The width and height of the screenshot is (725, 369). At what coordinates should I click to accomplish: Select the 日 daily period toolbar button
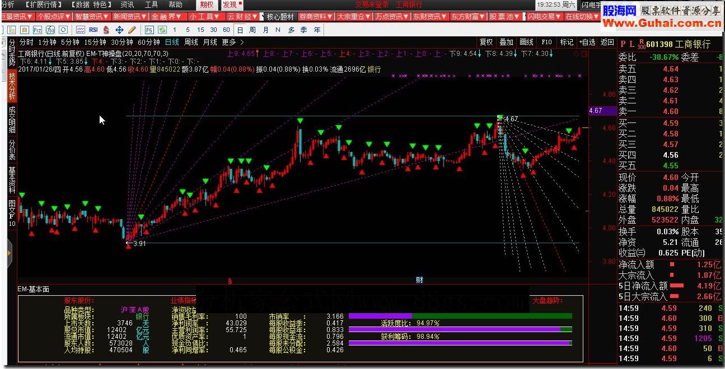click(240, 30)
